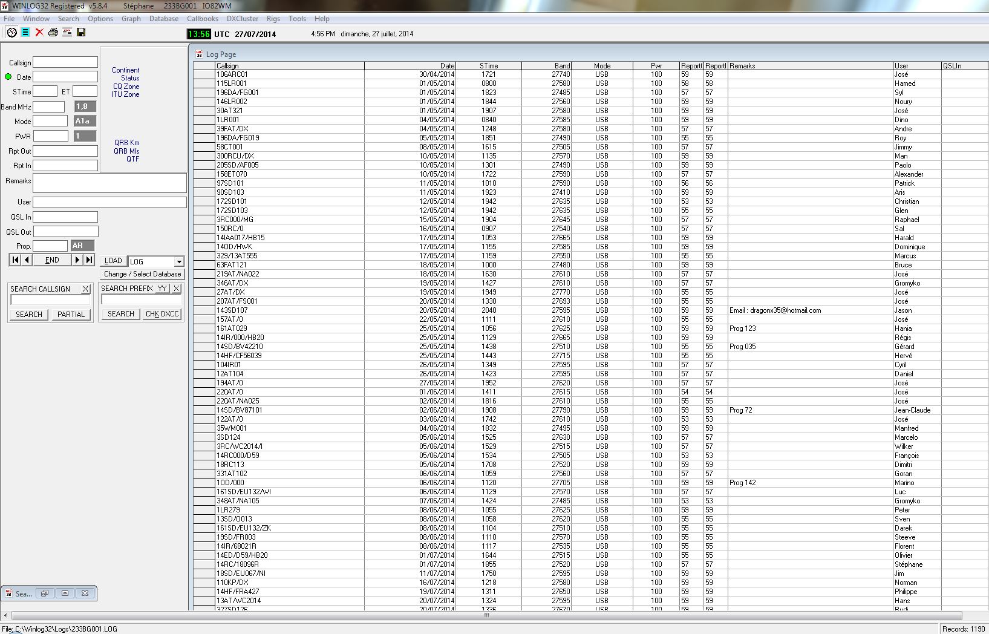Click the clock icon in the toolbar
This screenshot has height=634, width=989.
coord(11,33)
